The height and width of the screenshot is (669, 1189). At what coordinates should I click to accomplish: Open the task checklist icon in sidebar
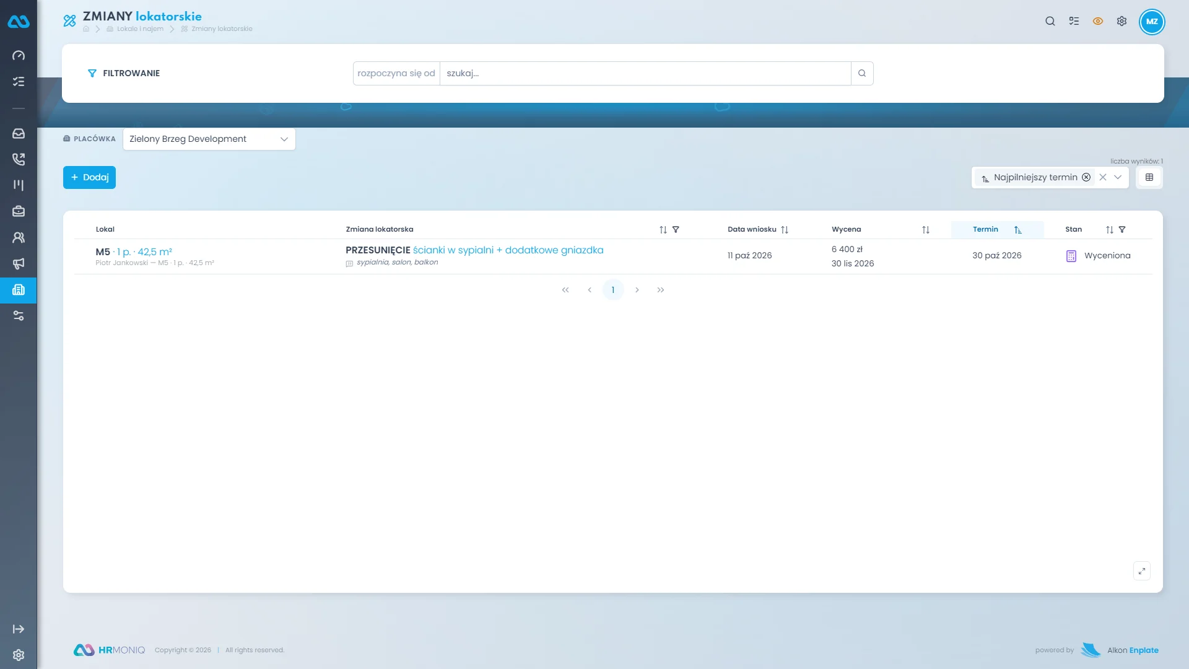(19, 82)
